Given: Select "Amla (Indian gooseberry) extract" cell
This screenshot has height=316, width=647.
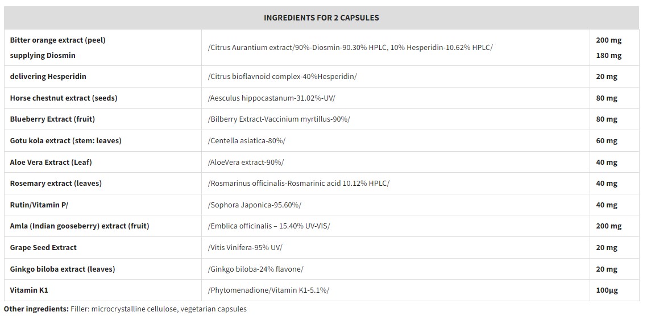Looking at the screenshot, I should pos(80,226).
